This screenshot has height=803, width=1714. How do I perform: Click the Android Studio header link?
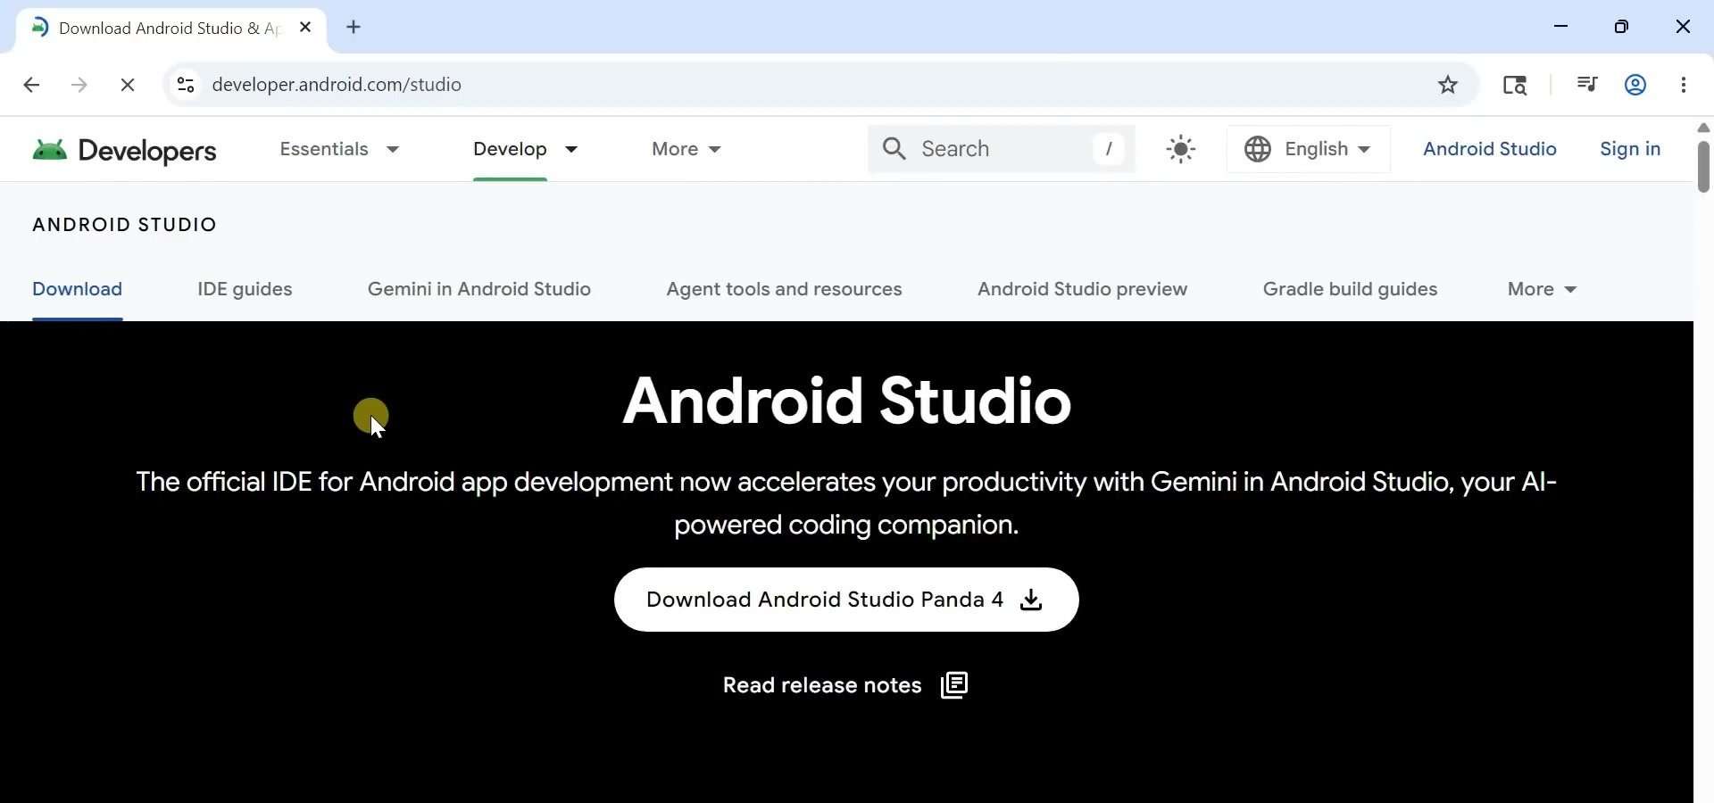(1489, 149)
